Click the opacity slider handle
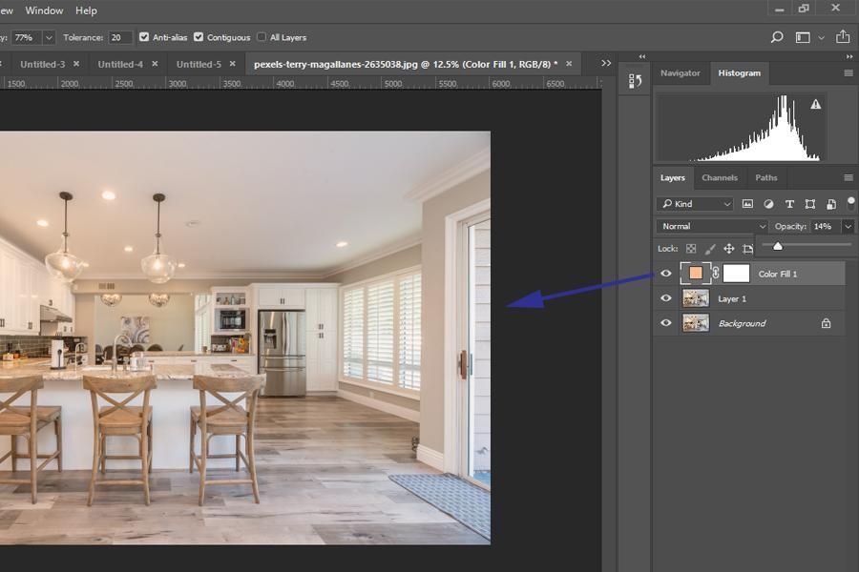The height and width of the screenshot is (572, 859). 778,246
